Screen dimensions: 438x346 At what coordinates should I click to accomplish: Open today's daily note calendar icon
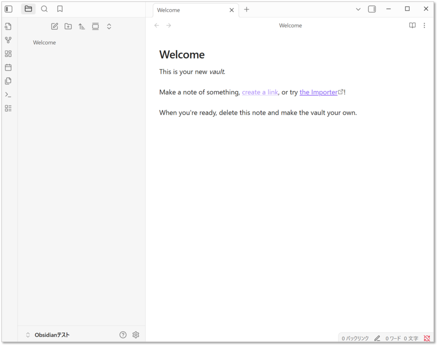click(x=8, y=68)
